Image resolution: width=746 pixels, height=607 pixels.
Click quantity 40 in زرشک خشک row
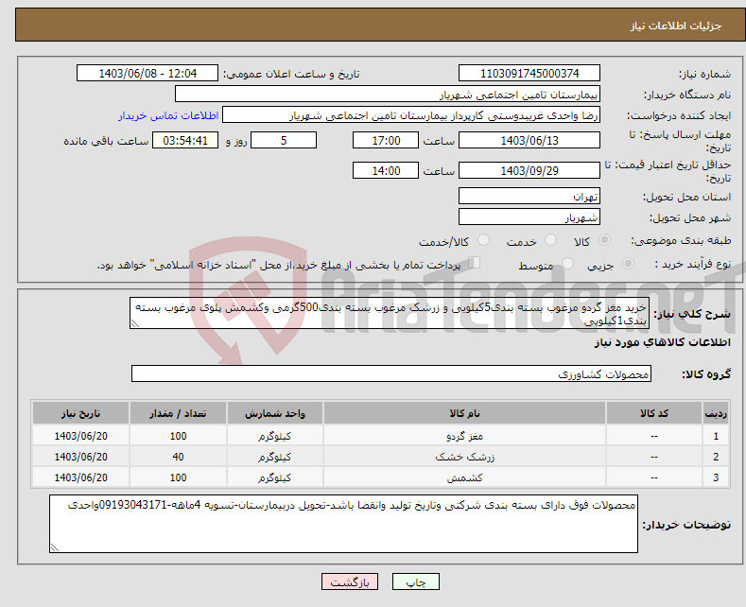click(x=178, y=457)
